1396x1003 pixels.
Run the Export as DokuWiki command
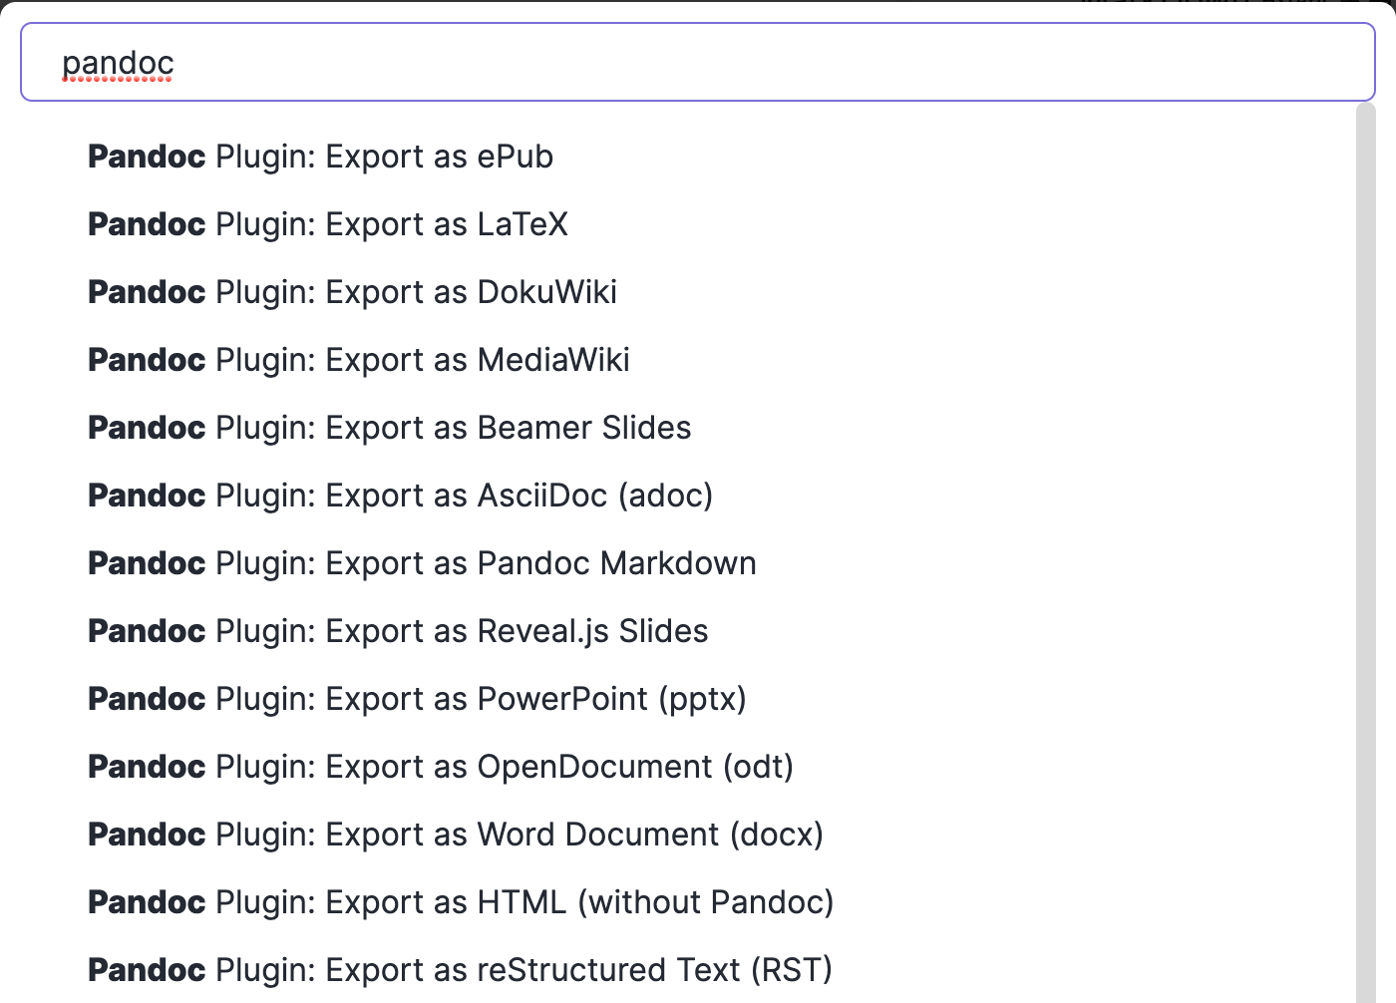(x=352, y=292)
